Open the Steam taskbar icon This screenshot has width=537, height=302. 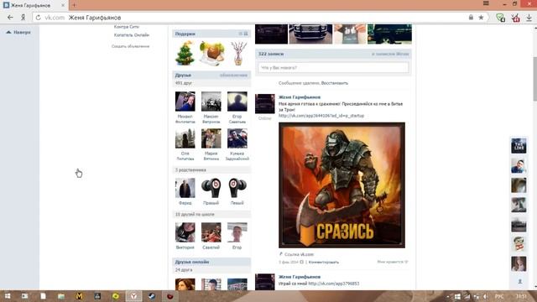tap(152, 296)
